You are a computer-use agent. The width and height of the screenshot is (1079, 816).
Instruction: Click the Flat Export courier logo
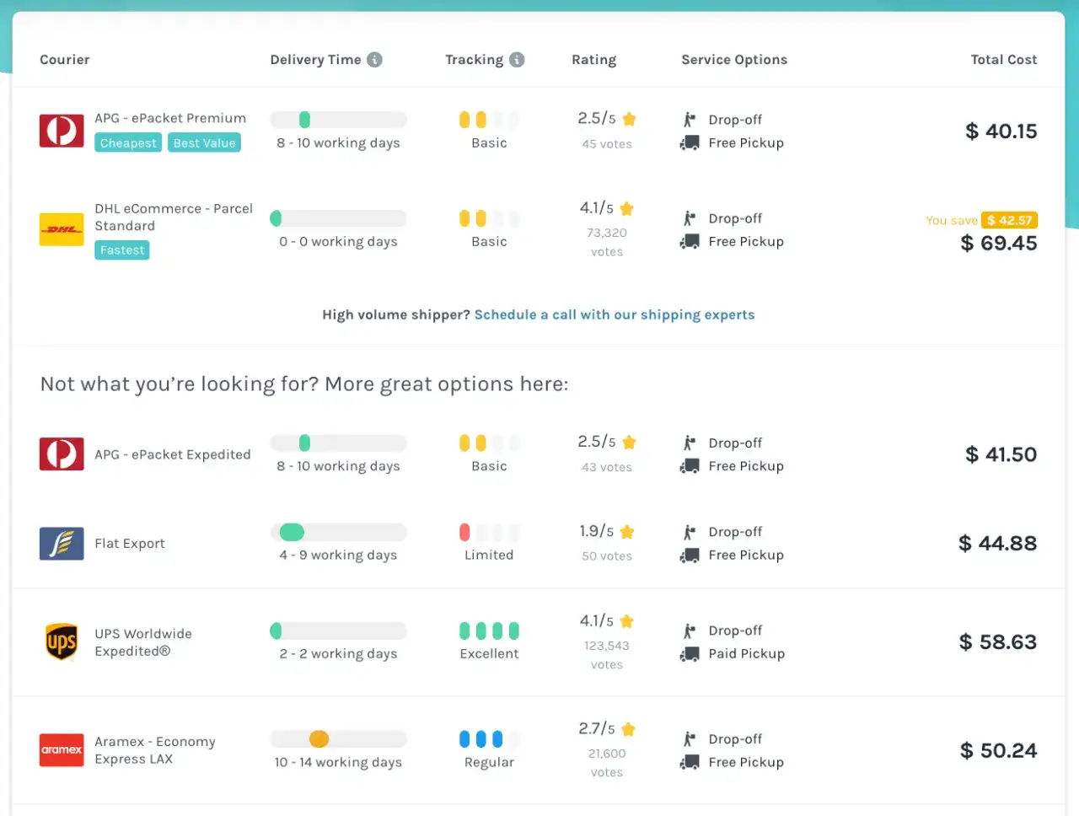coord(62,544)
